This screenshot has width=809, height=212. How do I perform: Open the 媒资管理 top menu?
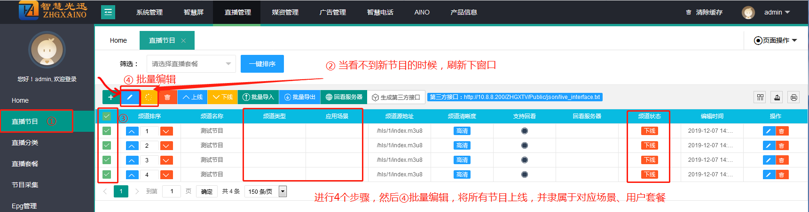coord(285,12)
